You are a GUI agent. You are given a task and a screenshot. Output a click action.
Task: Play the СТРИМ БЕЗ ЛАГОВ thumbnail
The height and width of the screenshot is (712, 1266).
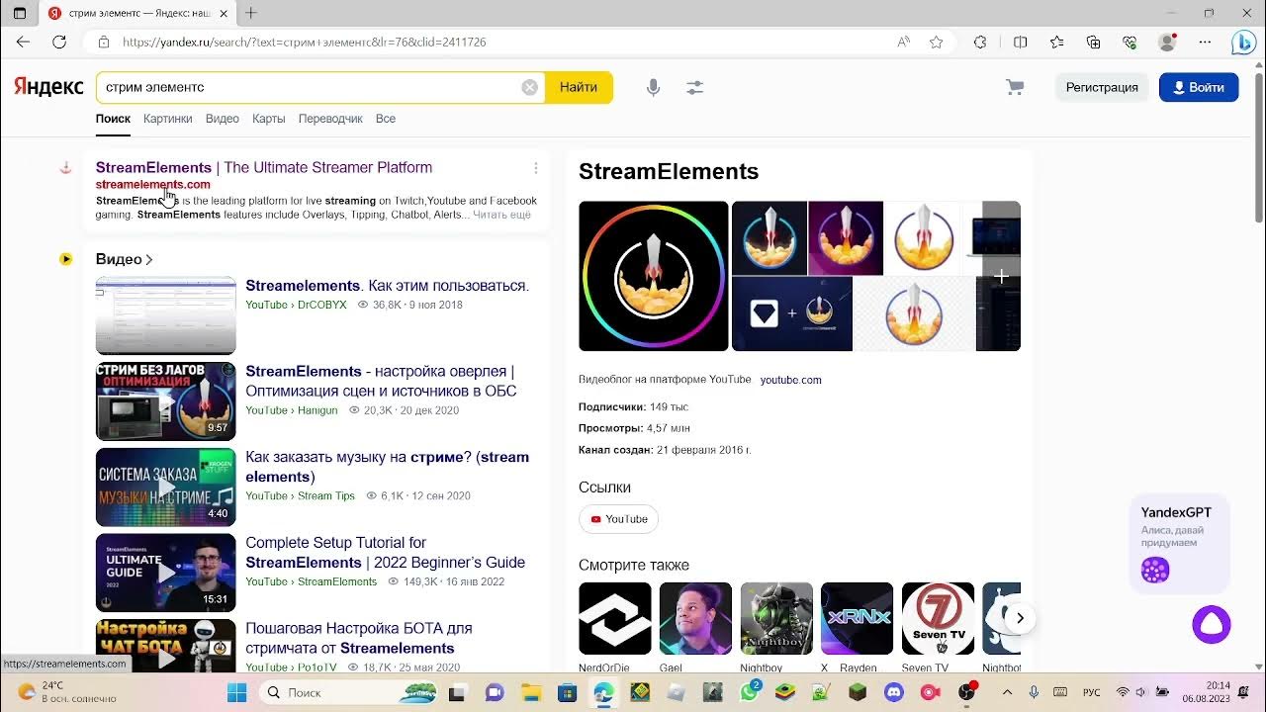pos(166,400)
